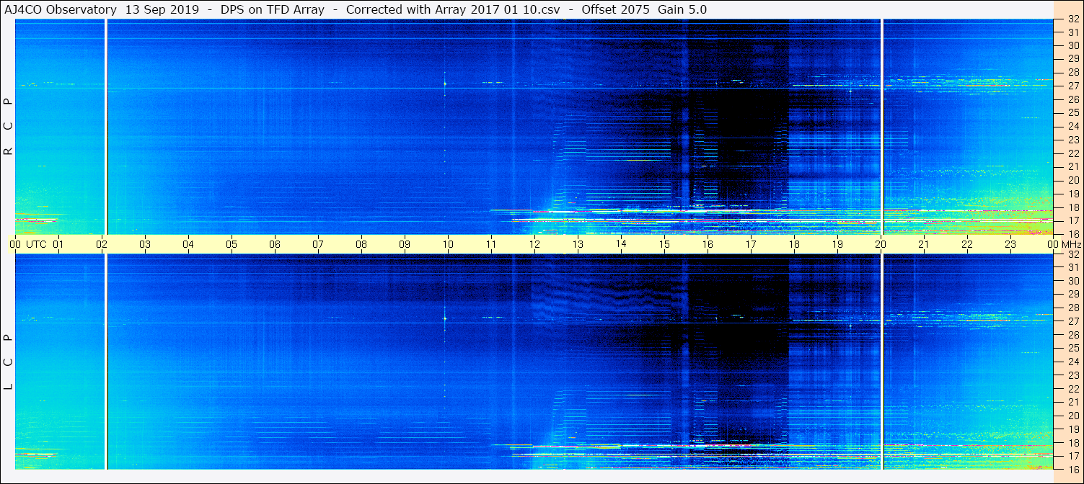Click the 32 MHz label on LCP scale
1084x484 pixels.
tap(1072, 254)
